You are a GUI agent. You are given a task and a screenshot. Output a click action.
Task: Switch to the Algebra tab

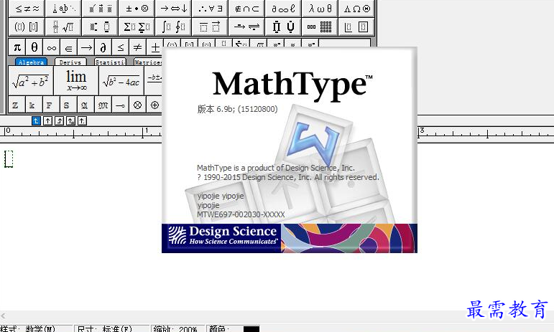pos(31,62)
